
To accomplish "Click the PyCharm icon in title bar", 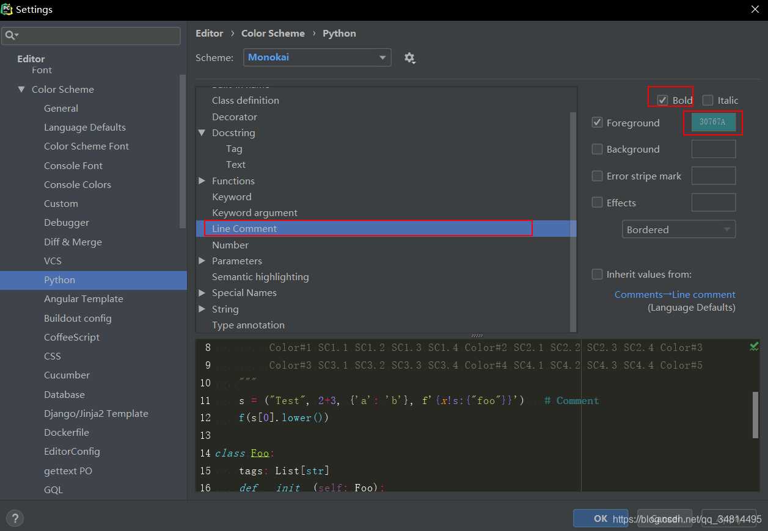I will (7, 9).
